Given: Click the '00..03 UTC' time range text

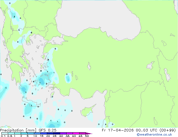Looking at the screenshot, I should [x=147, y=130].
